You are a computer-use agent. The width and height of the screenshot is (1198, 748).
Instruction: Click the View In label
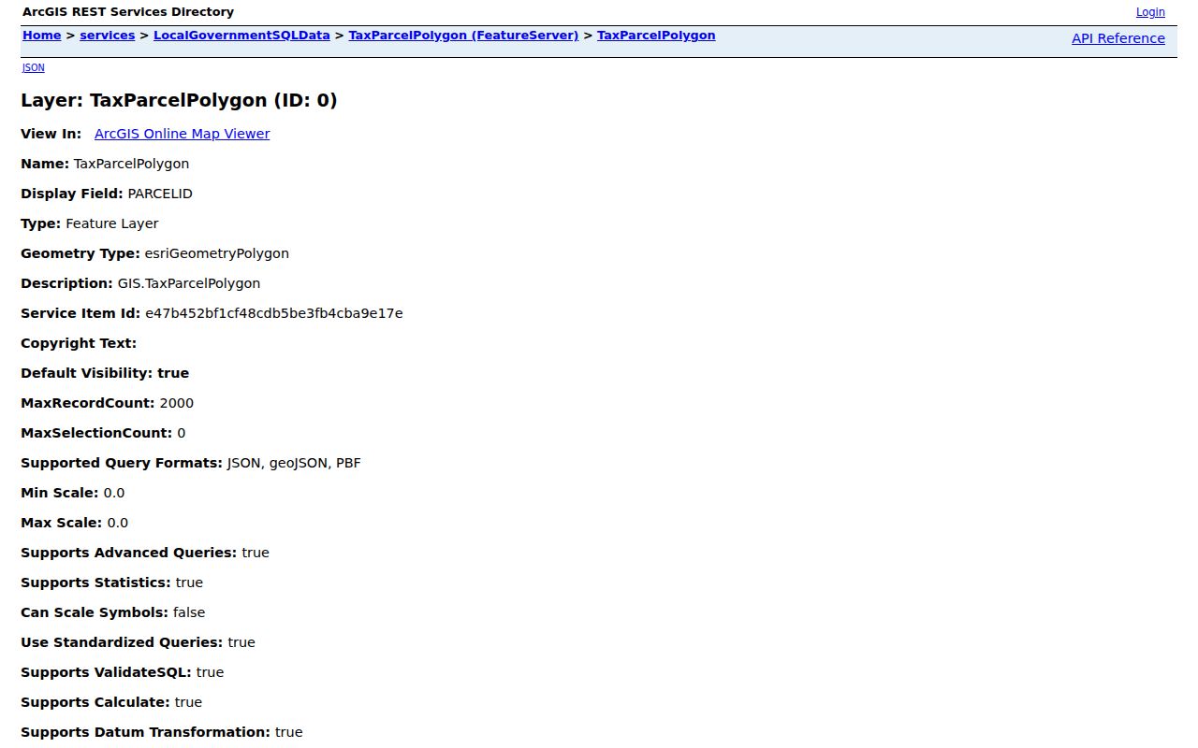(51, 134)
